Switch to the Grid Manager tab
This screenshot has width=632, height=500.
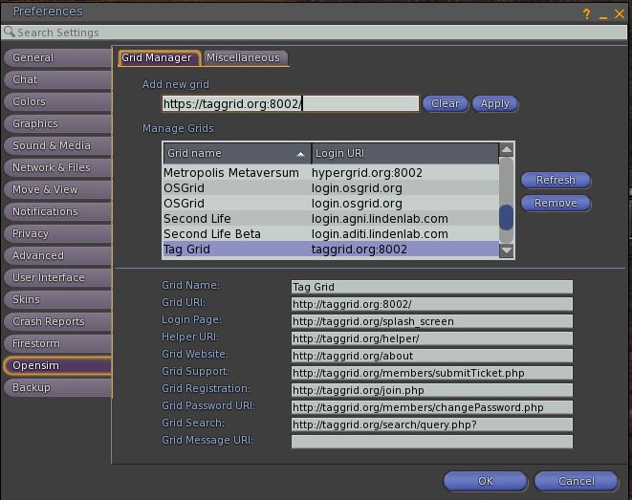pyautogui.click(x=159, y=58)
